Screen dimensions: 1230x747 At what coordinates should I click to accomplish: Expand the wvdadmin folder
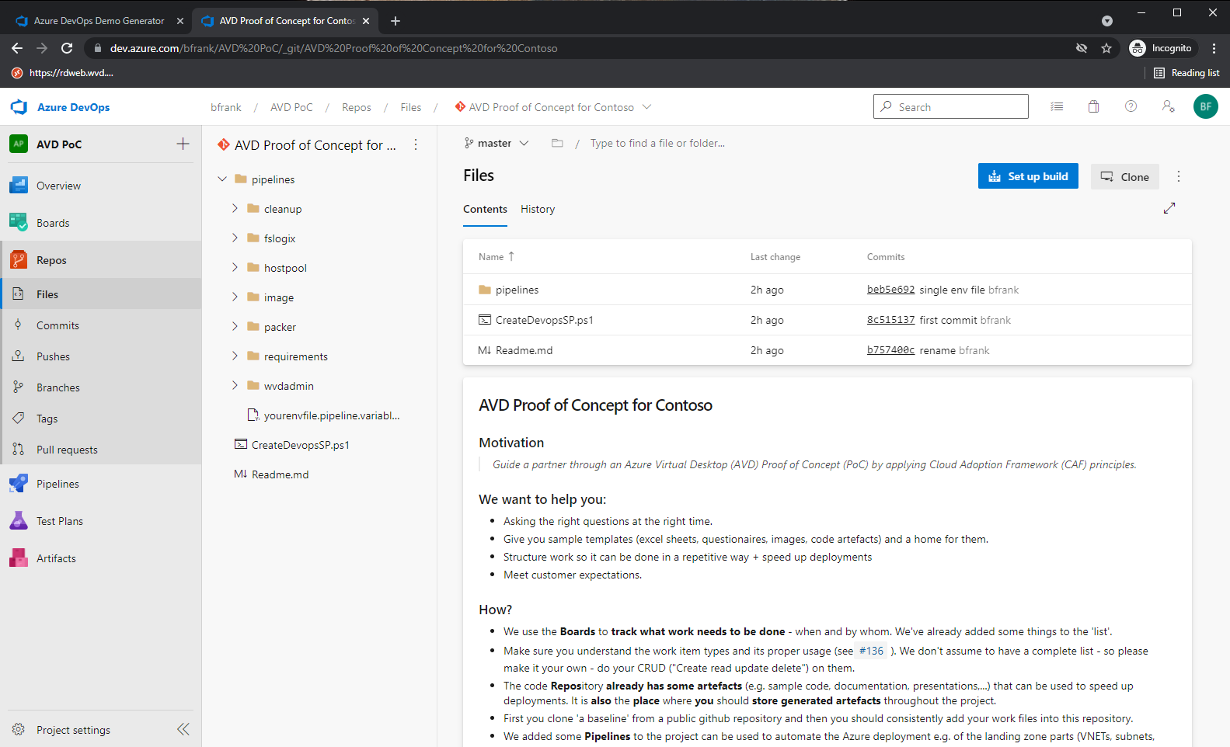[x=235, y=385]
